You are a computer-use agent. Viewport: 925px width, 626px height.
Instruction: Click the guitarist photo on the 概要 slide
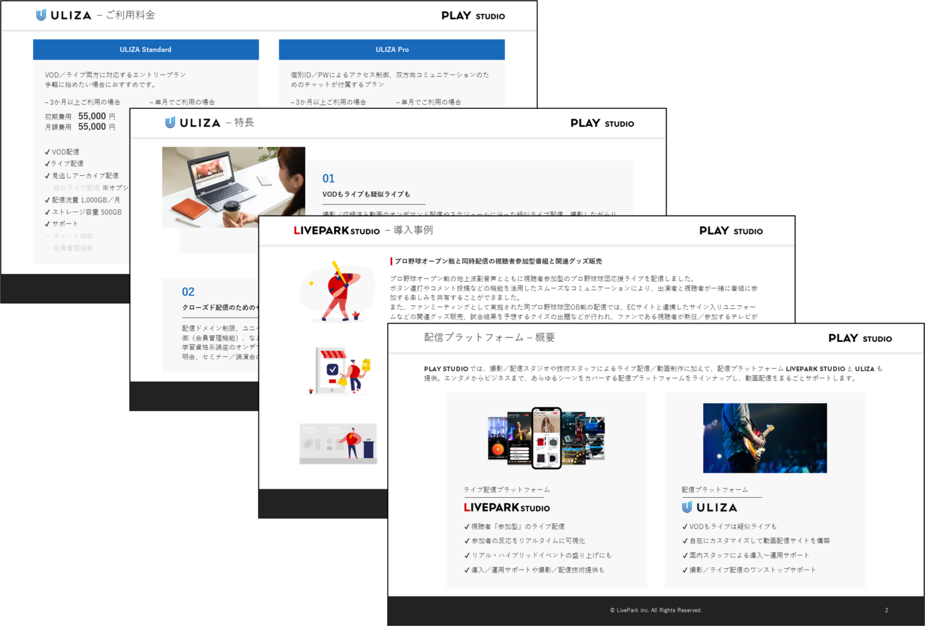pos(764,438)
